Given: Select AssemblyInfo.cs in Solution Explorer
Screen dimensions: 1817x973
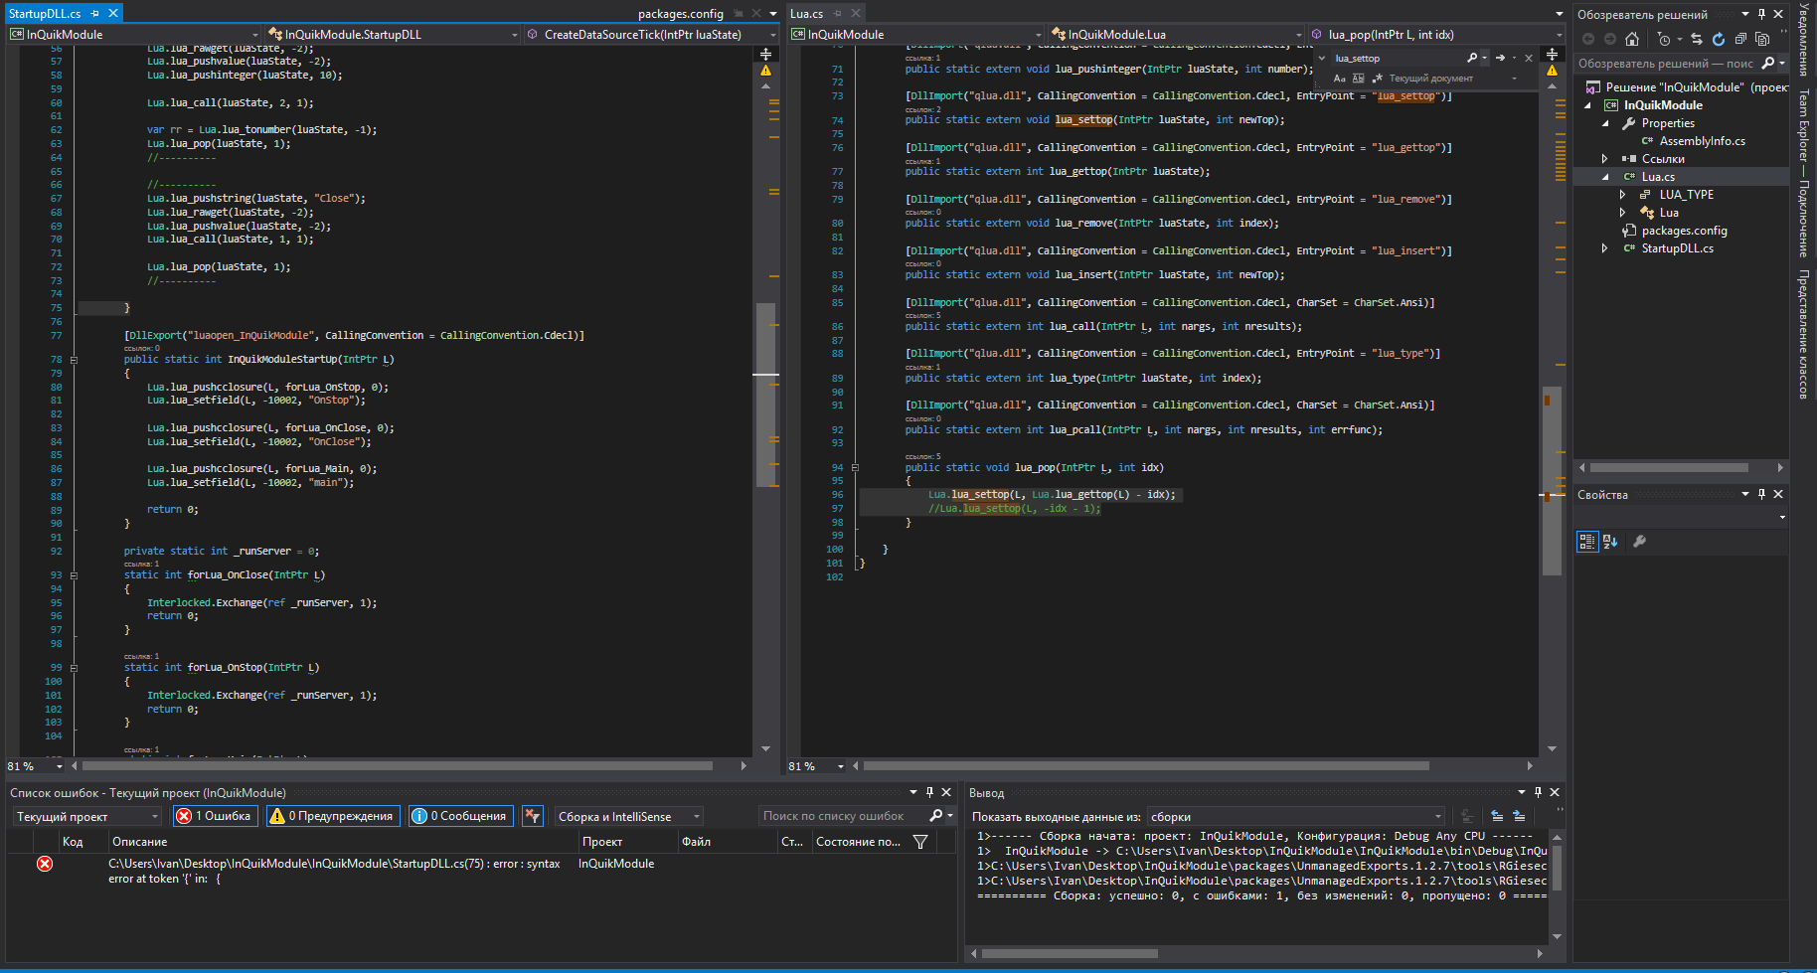Looking at the screenshot, I should click(x=1702, y=141).
